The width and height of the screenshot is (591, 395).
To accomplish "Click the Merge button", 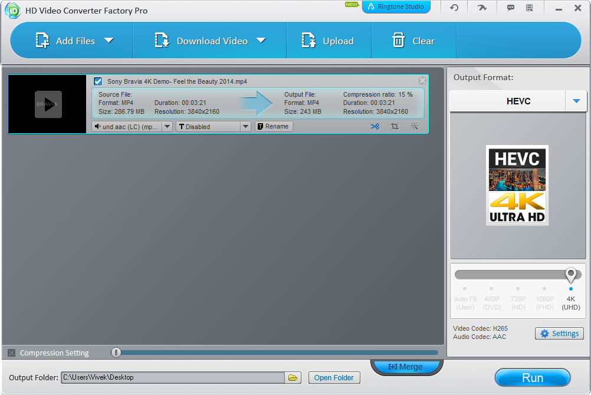I will pyautogui.click(x=406, y=366).
